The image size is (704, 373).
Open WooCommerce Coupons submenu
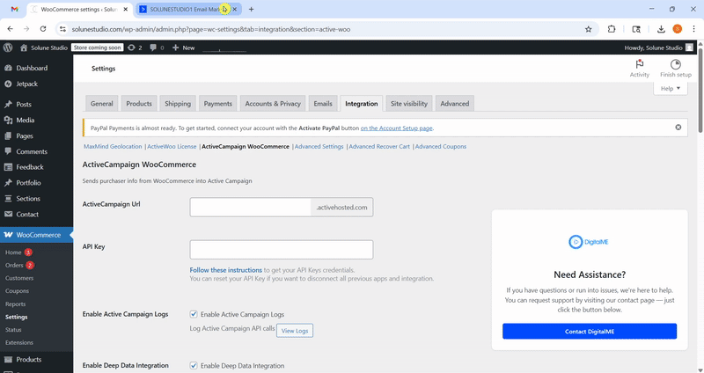[x=17, y=291]
